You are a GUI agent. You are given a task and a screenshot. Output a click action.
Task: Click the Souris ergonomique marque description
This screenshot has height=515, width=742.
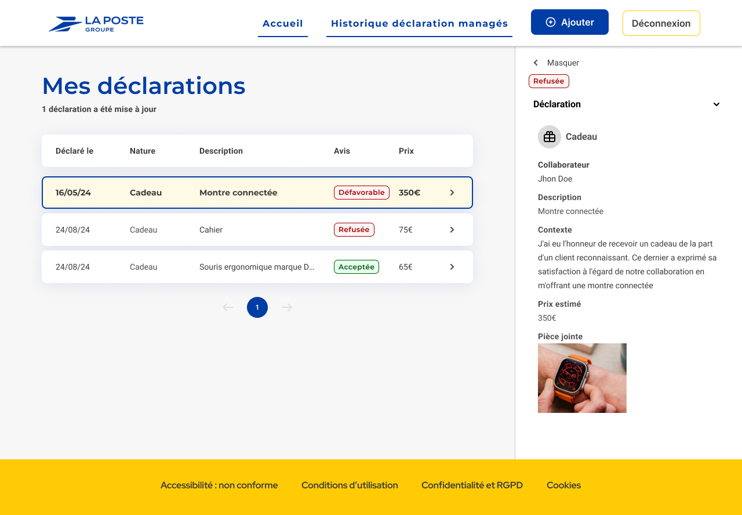pyautogui.click(x=257, y=267)
